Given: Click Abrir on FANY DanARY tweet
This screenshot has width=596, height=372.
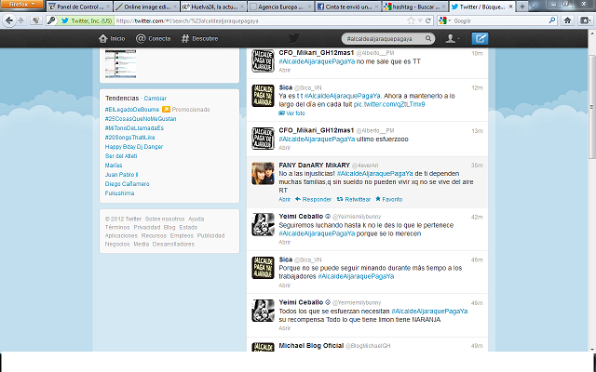Looking at the screenshot, I should (x=284, y=199).
